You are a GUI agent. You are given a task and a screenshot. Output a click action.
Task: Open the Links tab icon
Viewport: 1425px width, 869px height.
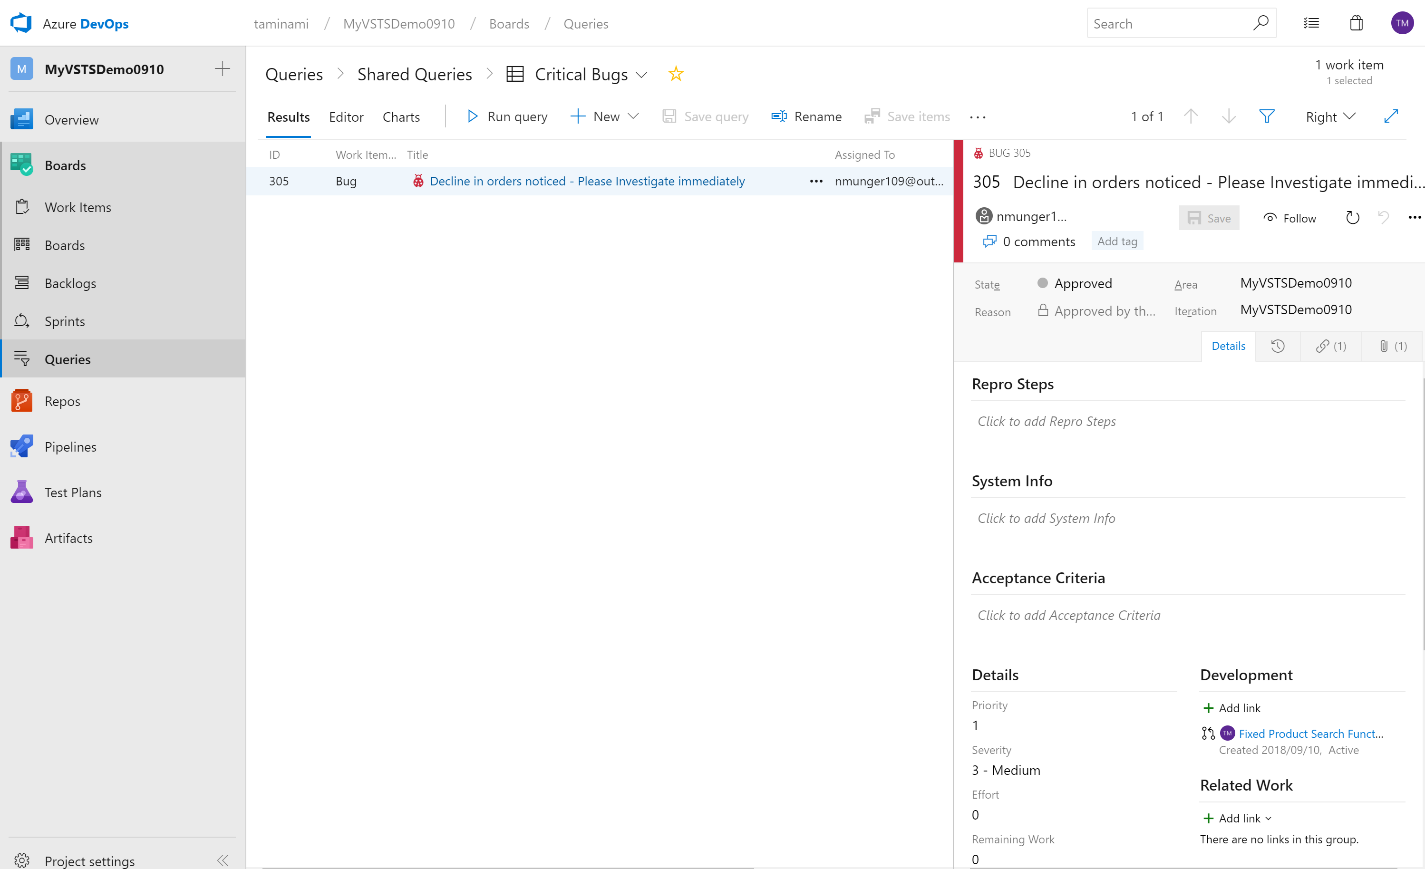click(x=1330, y=346)
